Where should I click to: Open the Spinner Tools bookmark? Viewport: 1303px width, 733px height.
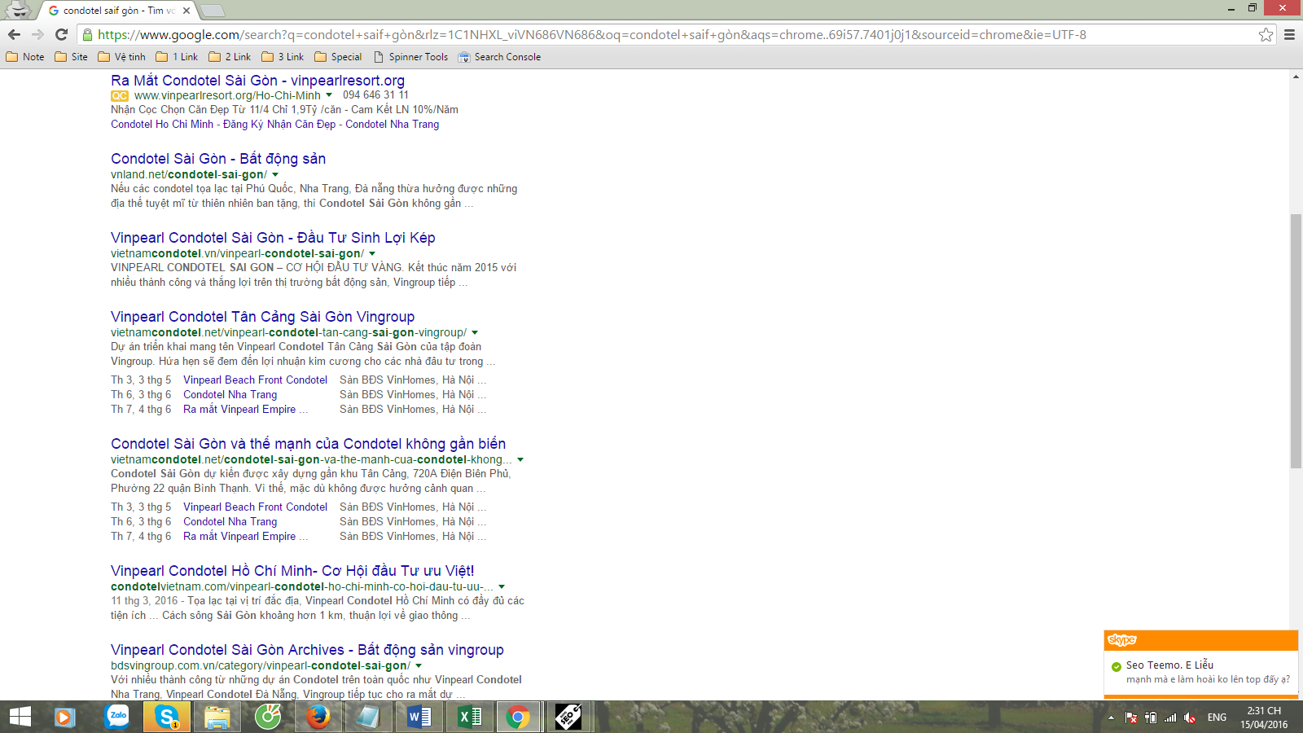click(410, 57)
